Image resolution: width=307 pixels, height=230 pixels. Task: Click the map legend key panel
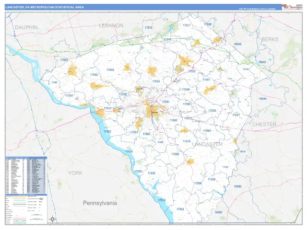click(x=26, y=209)
